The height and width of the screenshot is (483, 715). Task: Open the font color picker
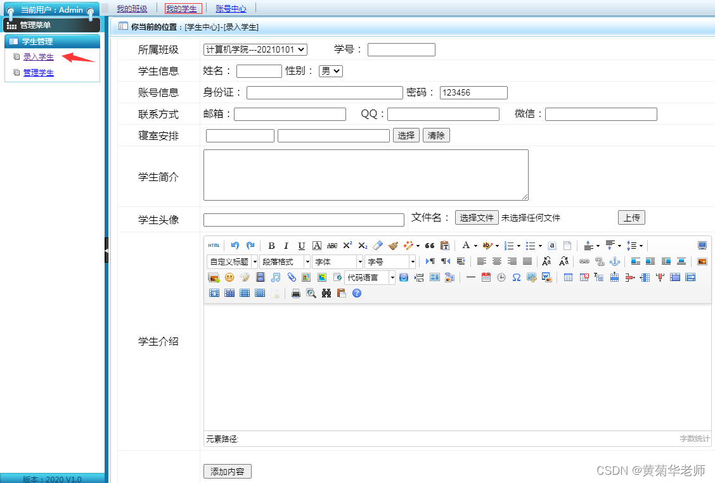pyautogui.click(x=467, y=246)
